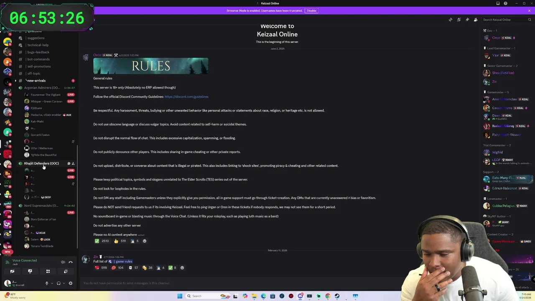This screenshot has height=301, width=535.
Task: Select user Ygfilda the Beautiful
Action: coord(43,155)
